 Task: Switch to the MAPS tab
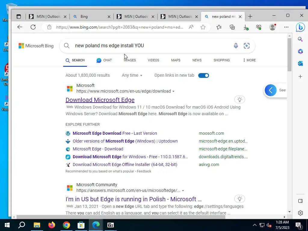pyautogui.click(x=176, y=60)
